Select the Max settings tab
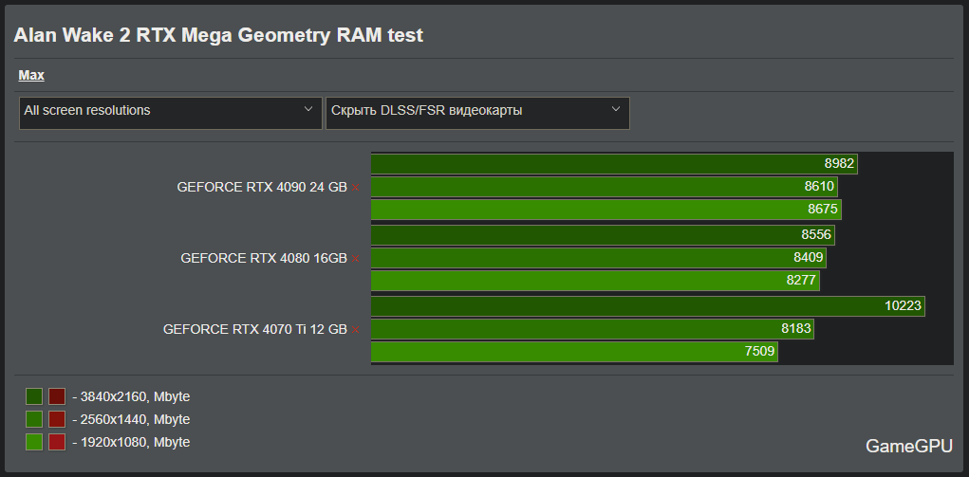This screenshot has height=477, width=969. click(31, 75)
